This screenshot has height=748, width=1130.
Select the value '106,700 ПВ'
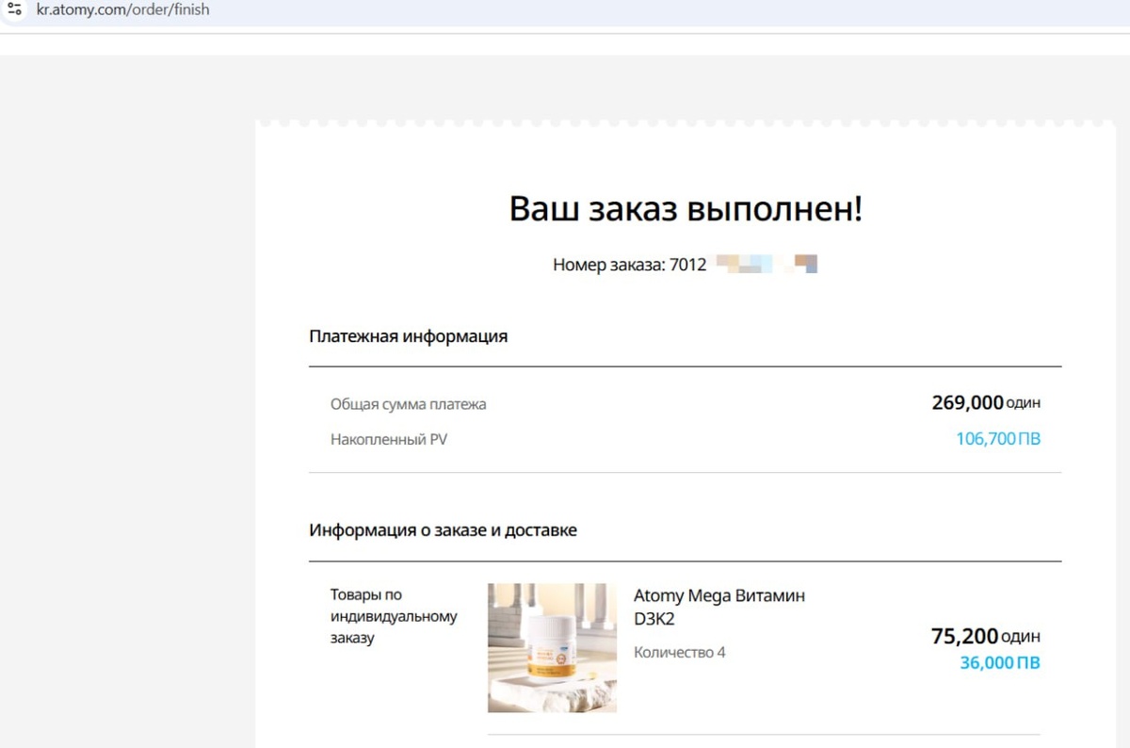coord(998,439)
